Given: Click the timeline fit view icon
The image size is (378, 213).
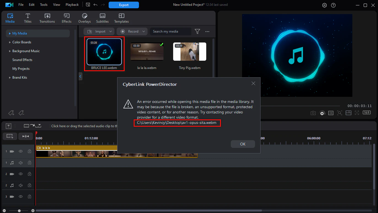Looking at the screenshot, I should pyautogui.click(x=9, y=126).
